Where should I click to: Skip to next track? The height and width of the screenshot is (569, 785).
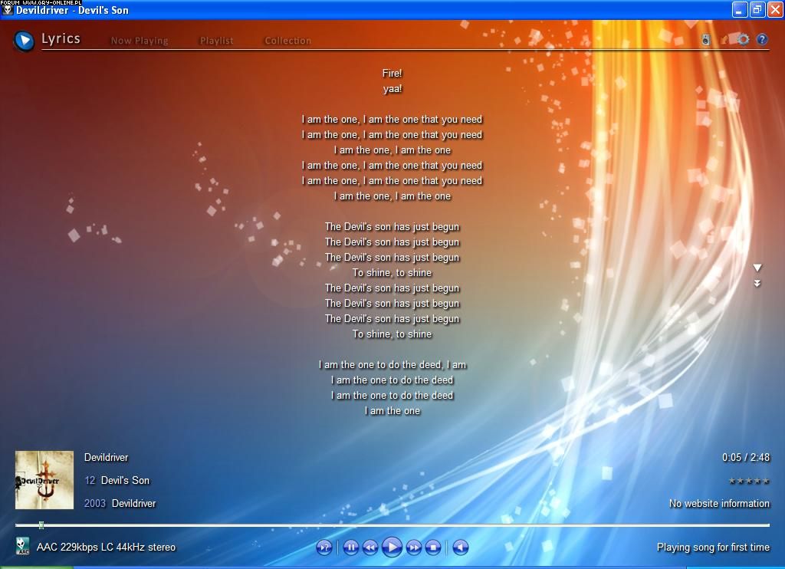coord(413,547)
